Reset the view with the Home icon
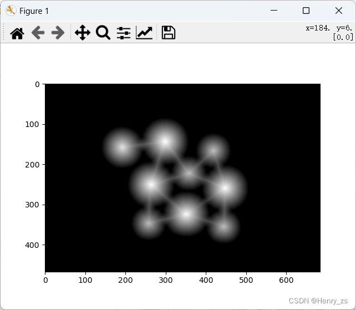 click(17, 33)
